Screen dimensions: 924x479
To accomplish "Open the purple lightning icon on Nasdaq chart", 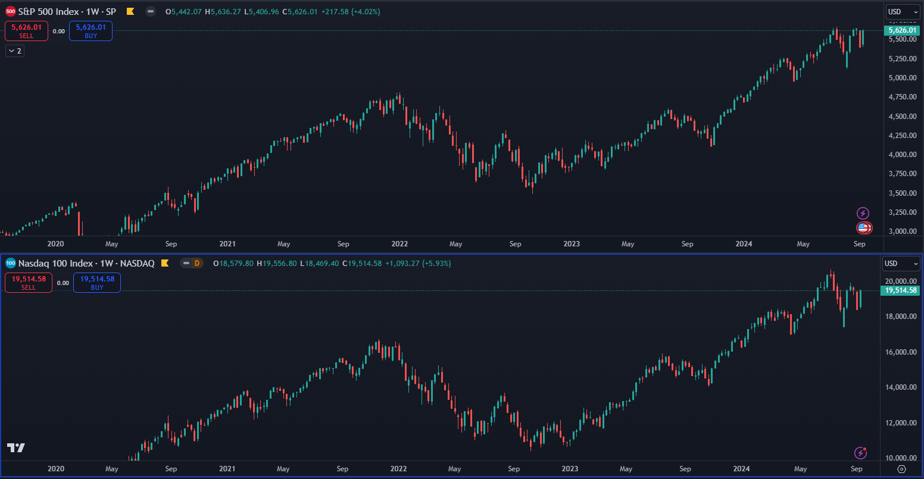I will click(860, 453).
